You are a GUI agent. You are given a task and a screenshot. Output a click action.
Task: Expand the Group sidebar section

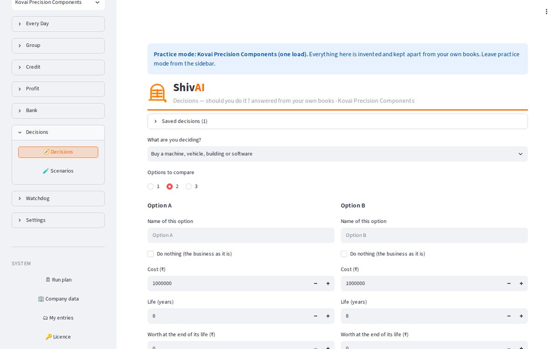coord(58,46)
